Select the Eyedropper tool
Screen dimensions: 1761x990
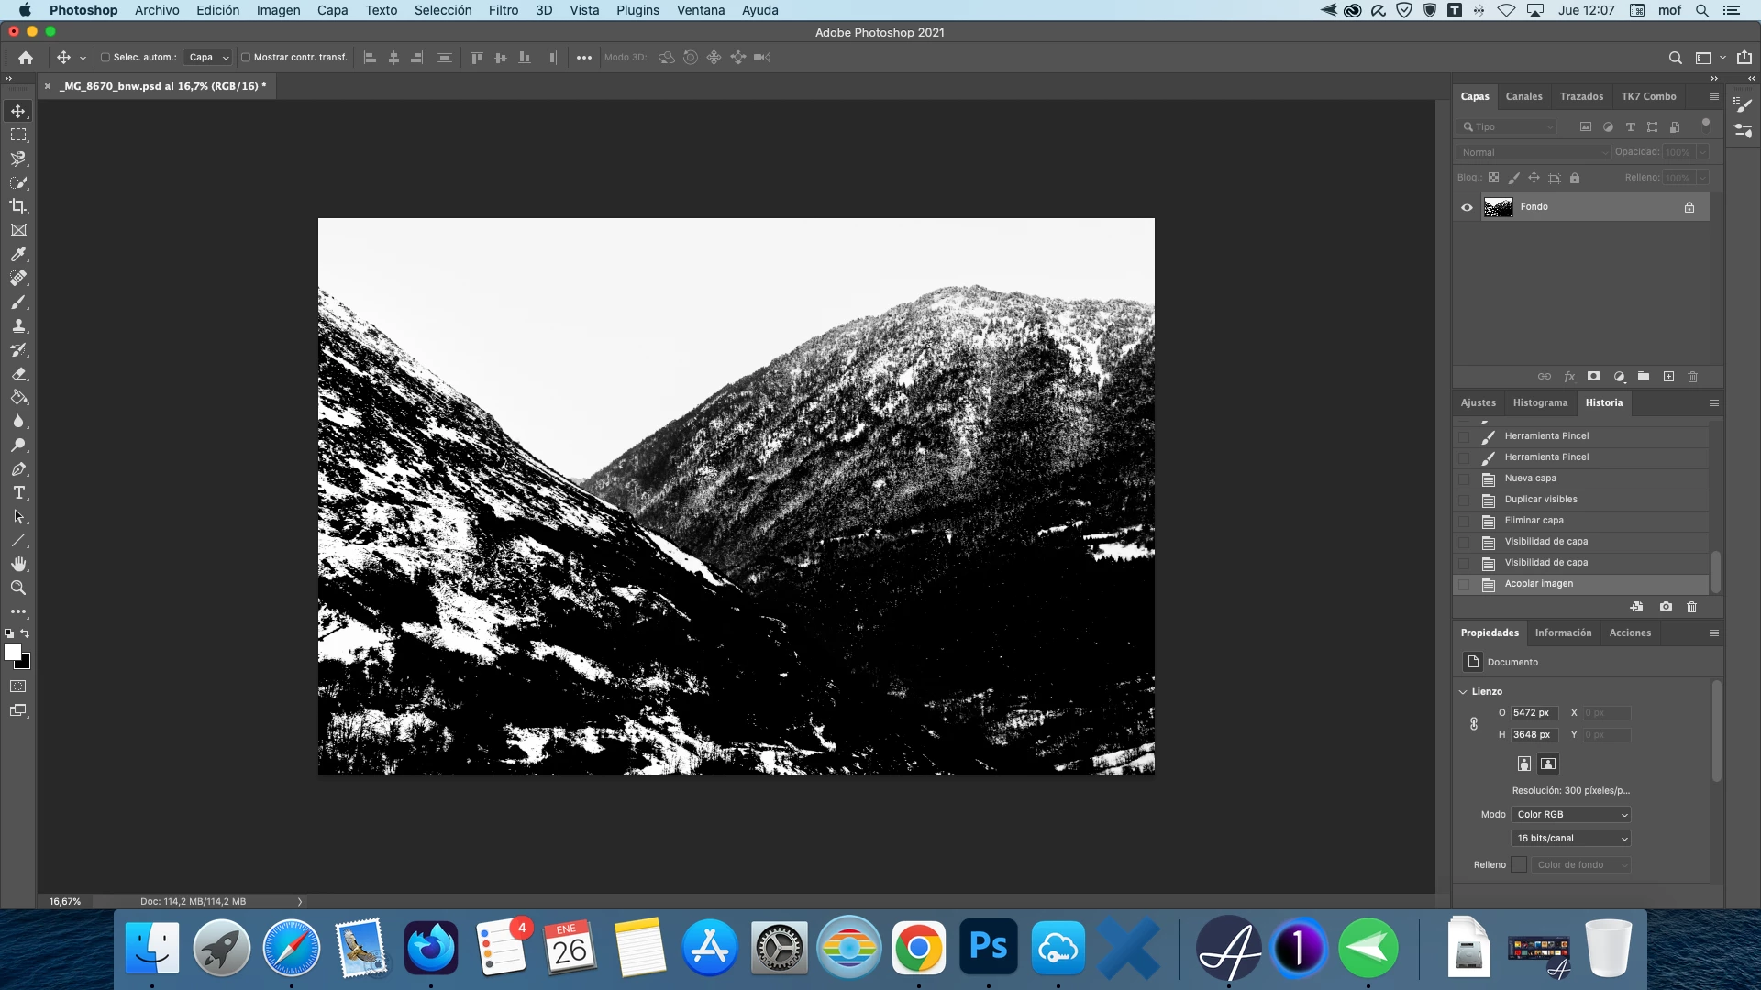[x=18, y=254]
